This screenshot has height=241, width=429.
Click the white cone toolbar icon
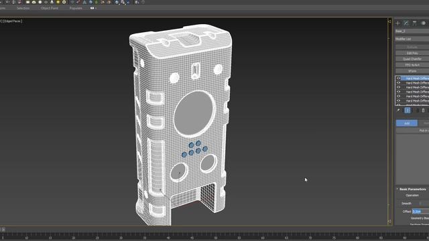(52, 2)
